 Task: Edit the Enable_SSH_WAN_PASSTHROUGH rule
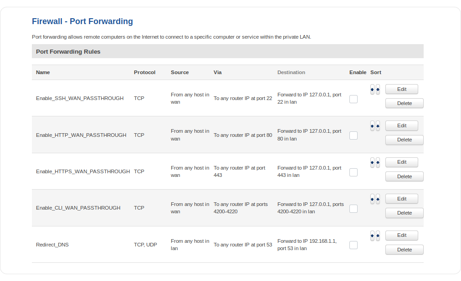pos(401,89)
